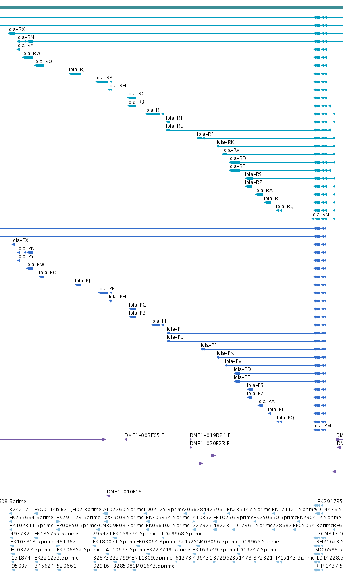Open the DME1-019D21.F feature link

click(x=210, y=435)
